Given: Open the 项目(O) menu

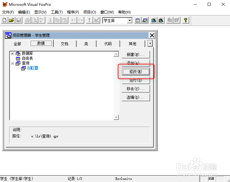Looking at the screenshot, I should click(90, 12).
